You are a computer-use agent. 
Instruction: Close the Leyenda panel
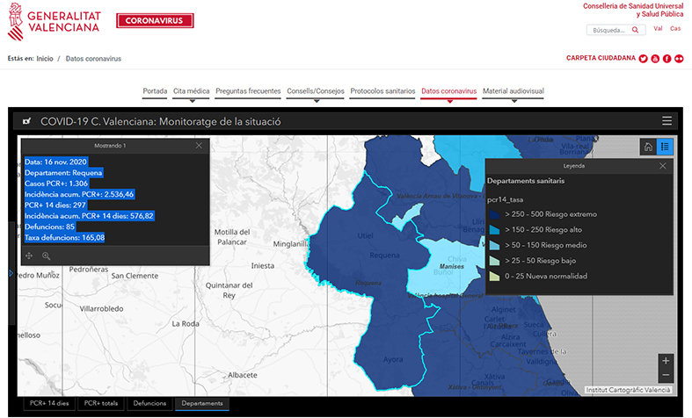(663, 165)
